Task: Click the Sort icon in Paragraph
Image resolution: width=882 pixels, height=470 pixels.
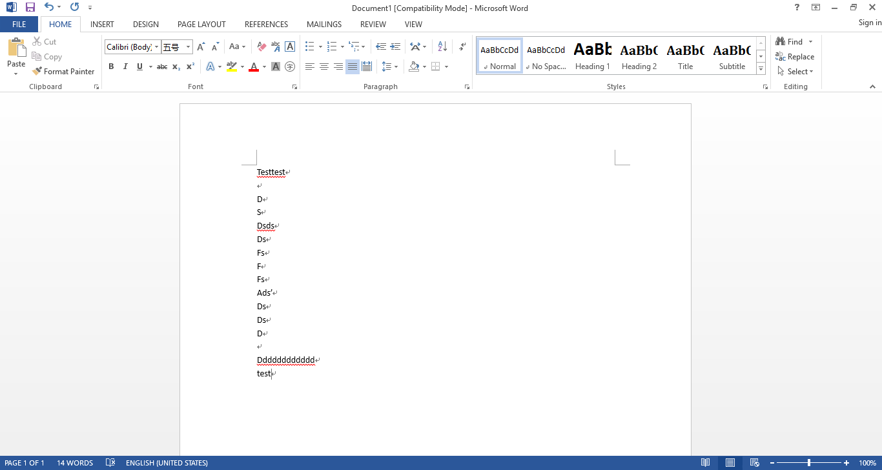Action: point(442,46)
